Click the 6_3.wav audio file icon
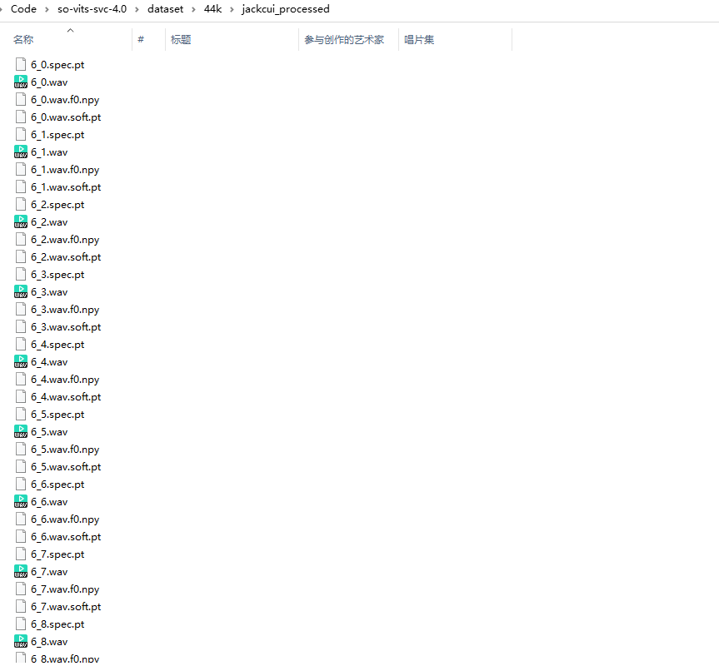The height and width of the screenshot is (666, 719). 21,291
